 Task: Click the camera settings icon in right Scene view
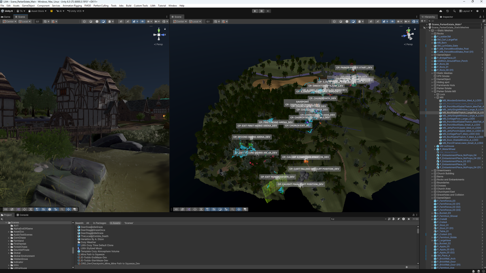click(x=406, y=21)
